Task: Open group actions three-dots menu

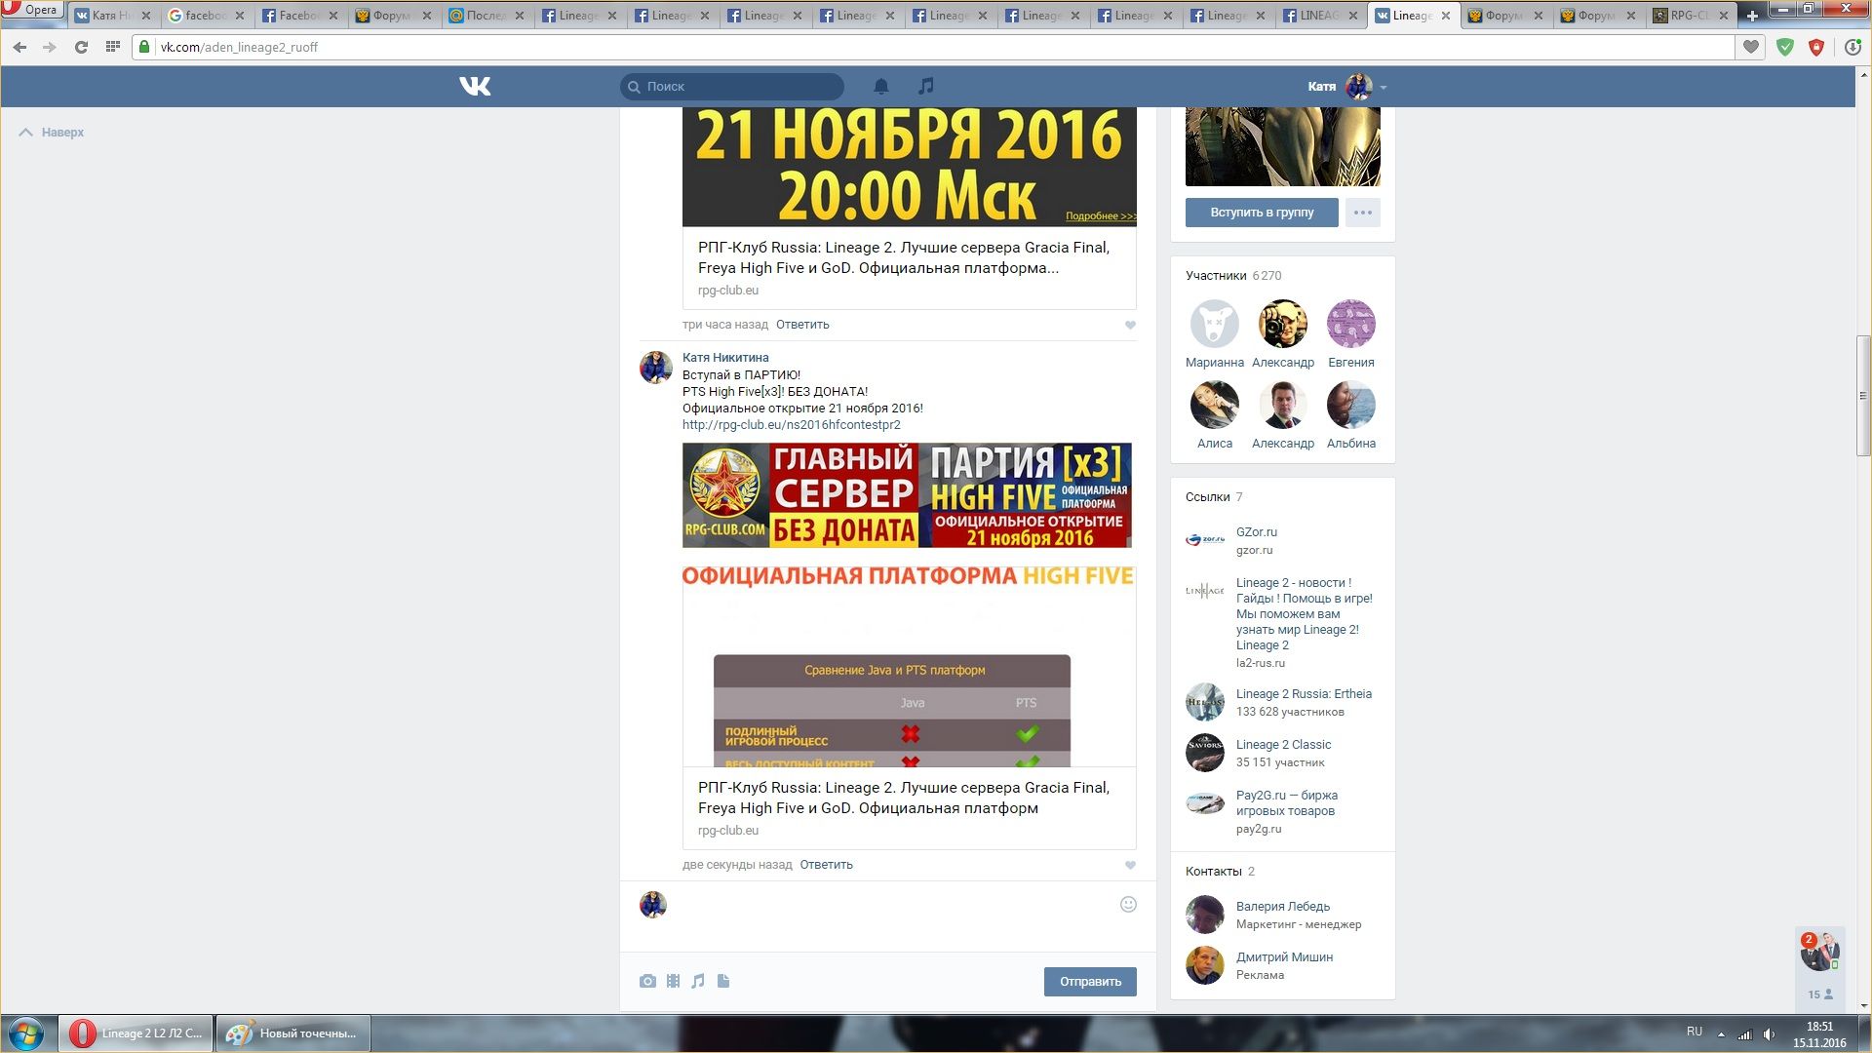Action: point(1362,213)
